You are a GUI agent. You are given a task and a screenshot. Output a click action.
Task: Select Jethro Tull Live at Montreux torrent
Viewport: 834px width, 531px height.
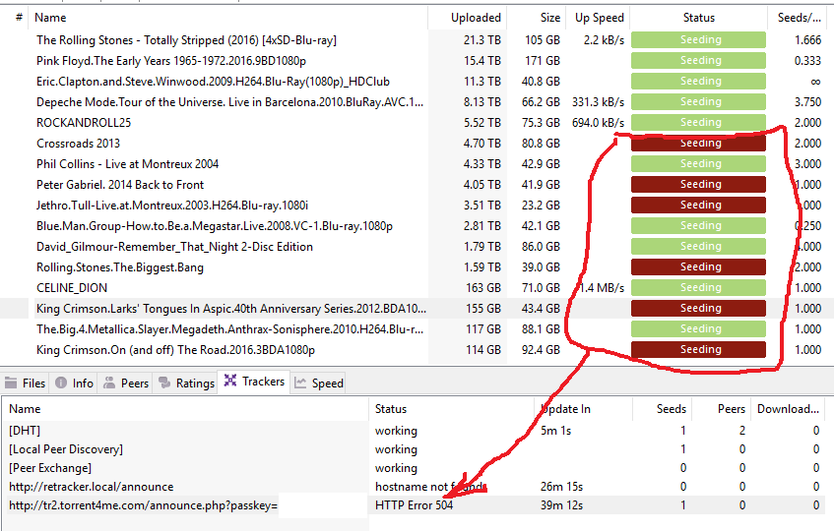[x=171, y=206]
